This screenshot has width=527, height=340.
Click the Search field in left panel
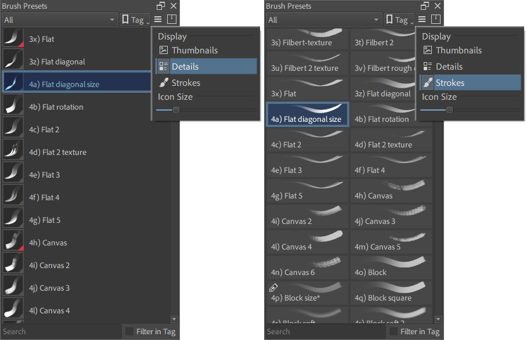pyautogui.click(x=61, y=331)
